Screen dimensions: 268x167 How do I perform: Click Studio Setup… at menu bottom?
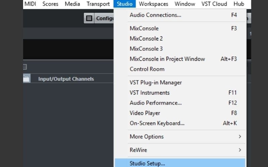(180, 163)
